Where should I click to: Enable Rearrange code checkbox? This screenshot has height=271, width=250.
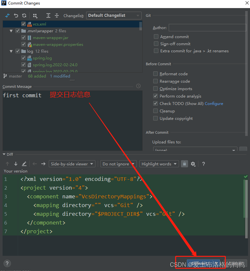155,81
